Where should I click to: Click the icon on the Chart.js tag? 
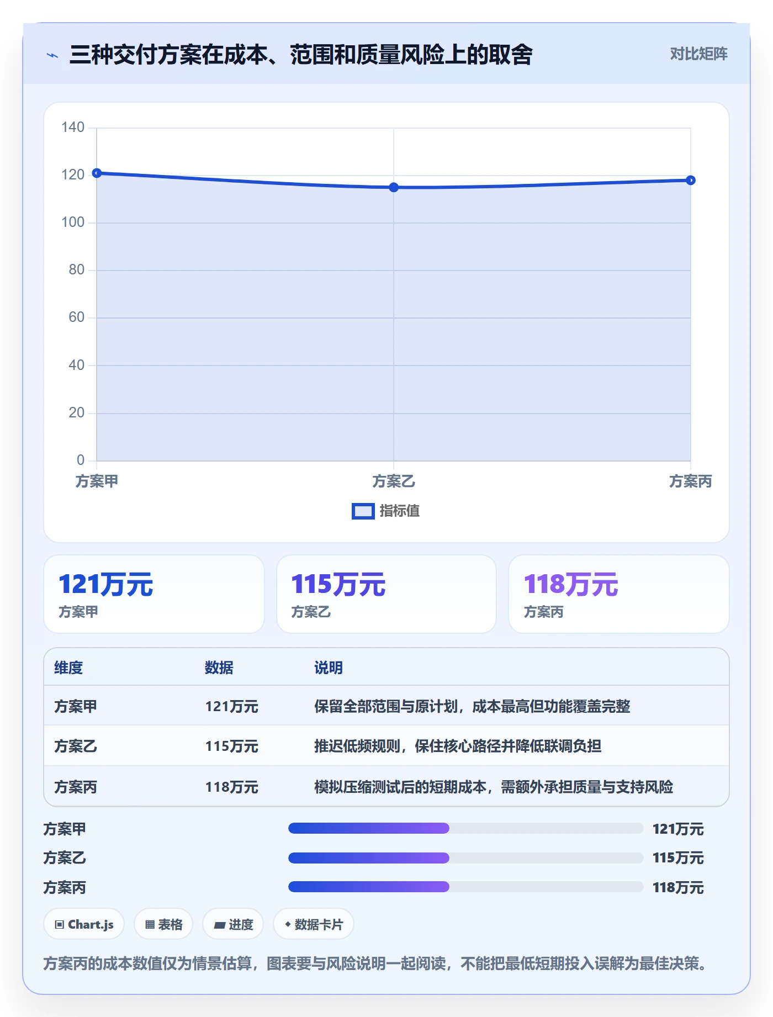[60, 925]
